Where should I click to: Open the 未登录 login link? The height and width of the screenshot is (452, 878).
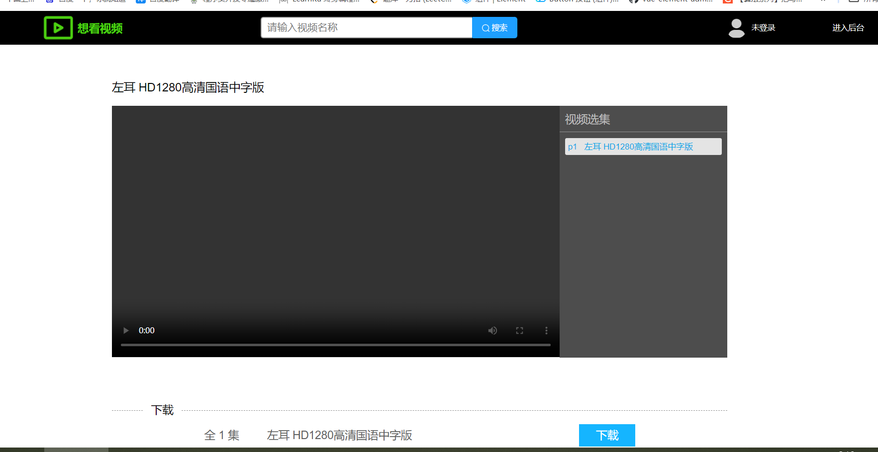pyautogui.click(x=763, y=28)
